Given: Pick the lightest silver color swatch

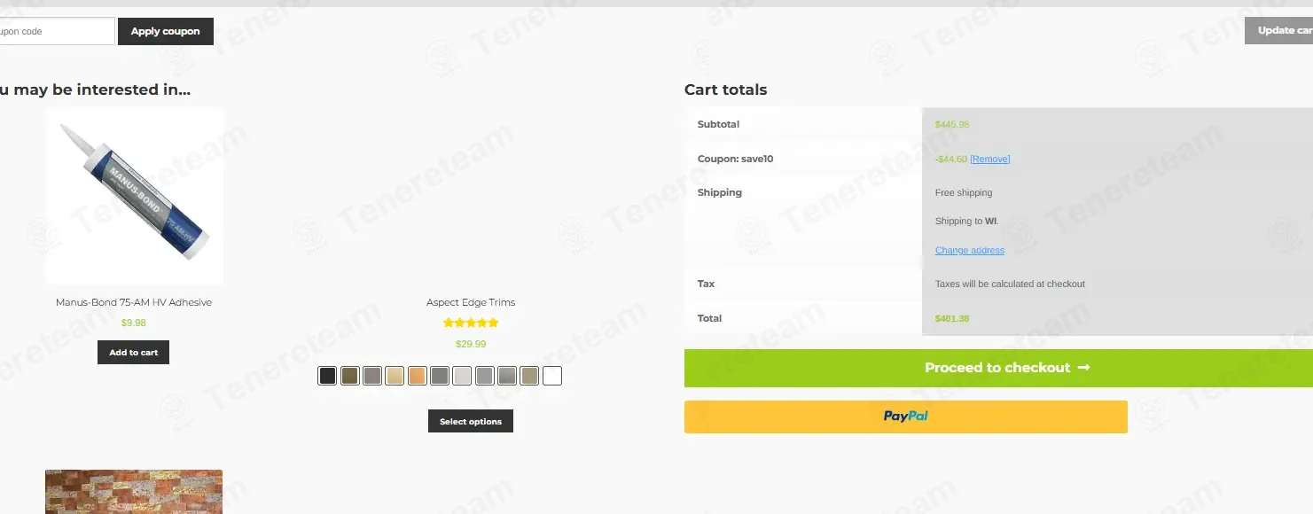Looking at the screenshot, I should [x=462, y=376].
